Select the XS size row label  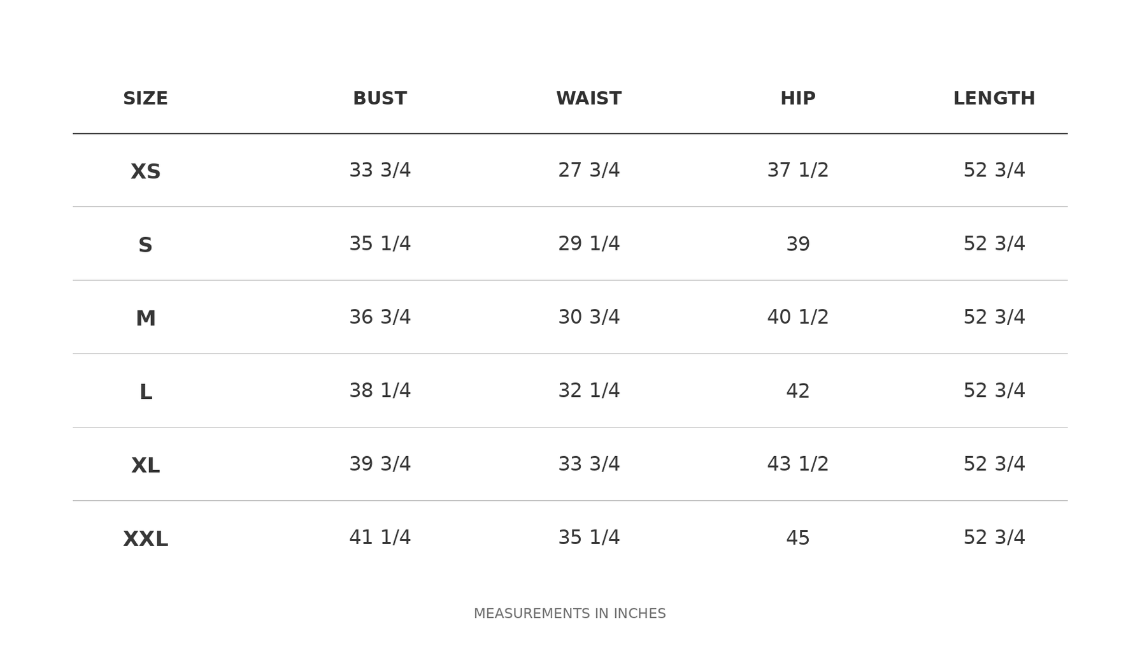(x=145, y=172)
